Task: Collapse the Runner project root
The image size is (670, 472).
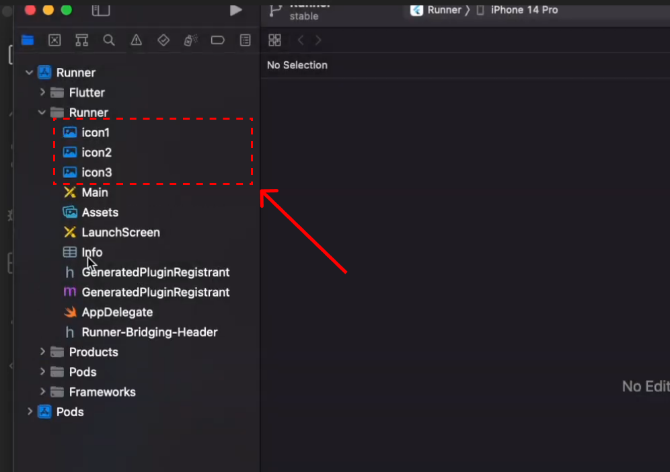Action: [29, 73]
